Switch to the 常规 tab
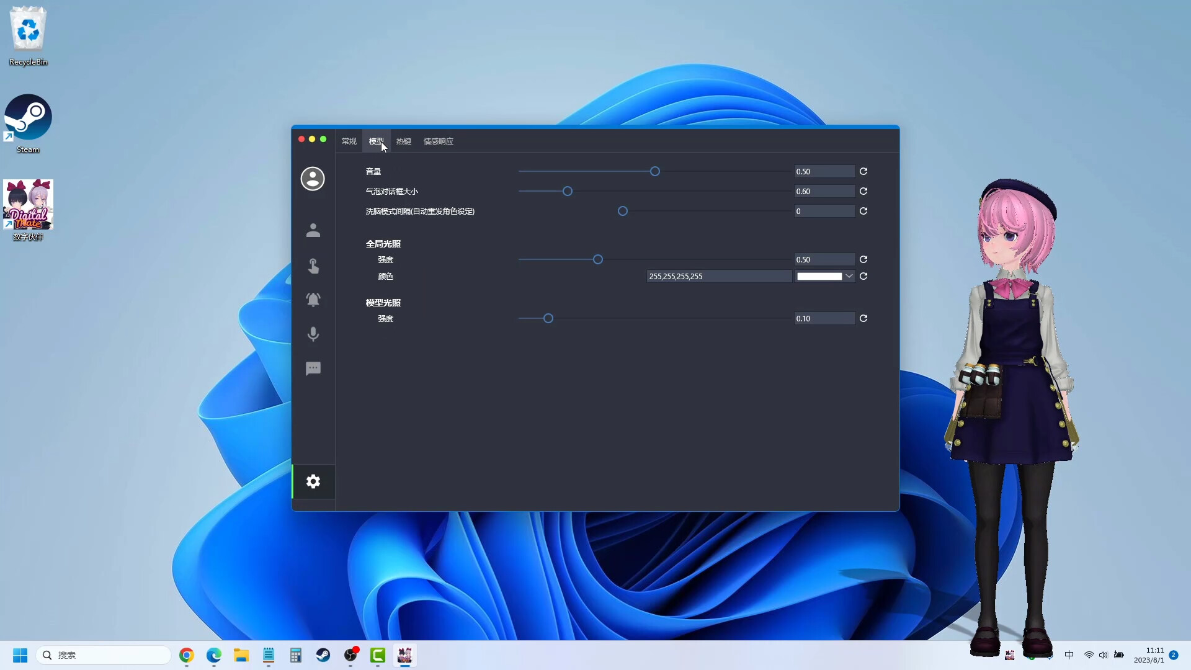The width and height of the screenshot is (1191, 670). pyautogui.click(x=348, y=141)
